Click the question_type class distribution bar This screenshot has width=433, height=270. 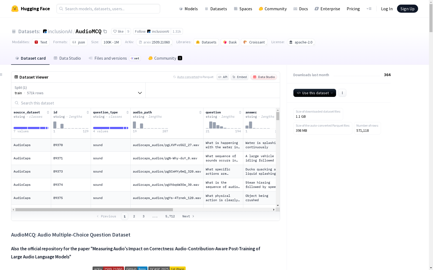pyautogui.click(x=111, y=128)
